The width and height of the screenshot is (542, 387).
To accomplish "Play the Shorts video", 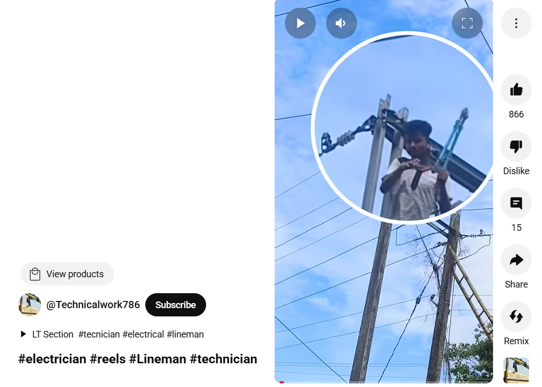I will [x=300, y=23].
